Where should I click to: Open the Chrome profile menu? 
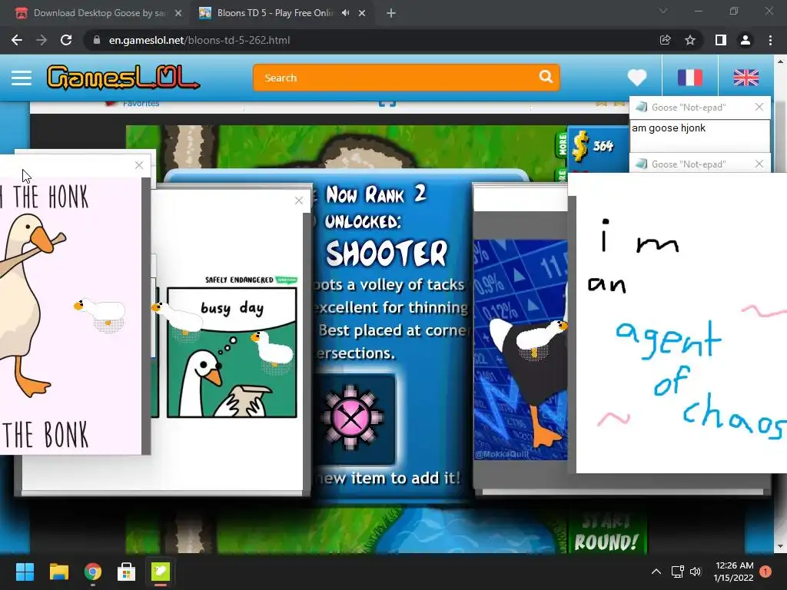point(745,40)
